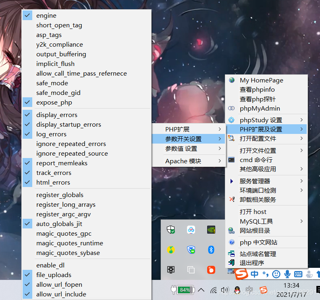Toggle magic_quotes_sybase item
Screen dimensions: 320x300
tap(87, 253)
